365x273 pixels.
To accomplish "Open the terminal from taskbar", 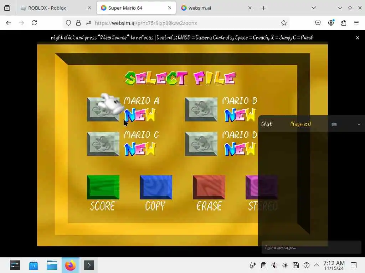I will point(89,265).
